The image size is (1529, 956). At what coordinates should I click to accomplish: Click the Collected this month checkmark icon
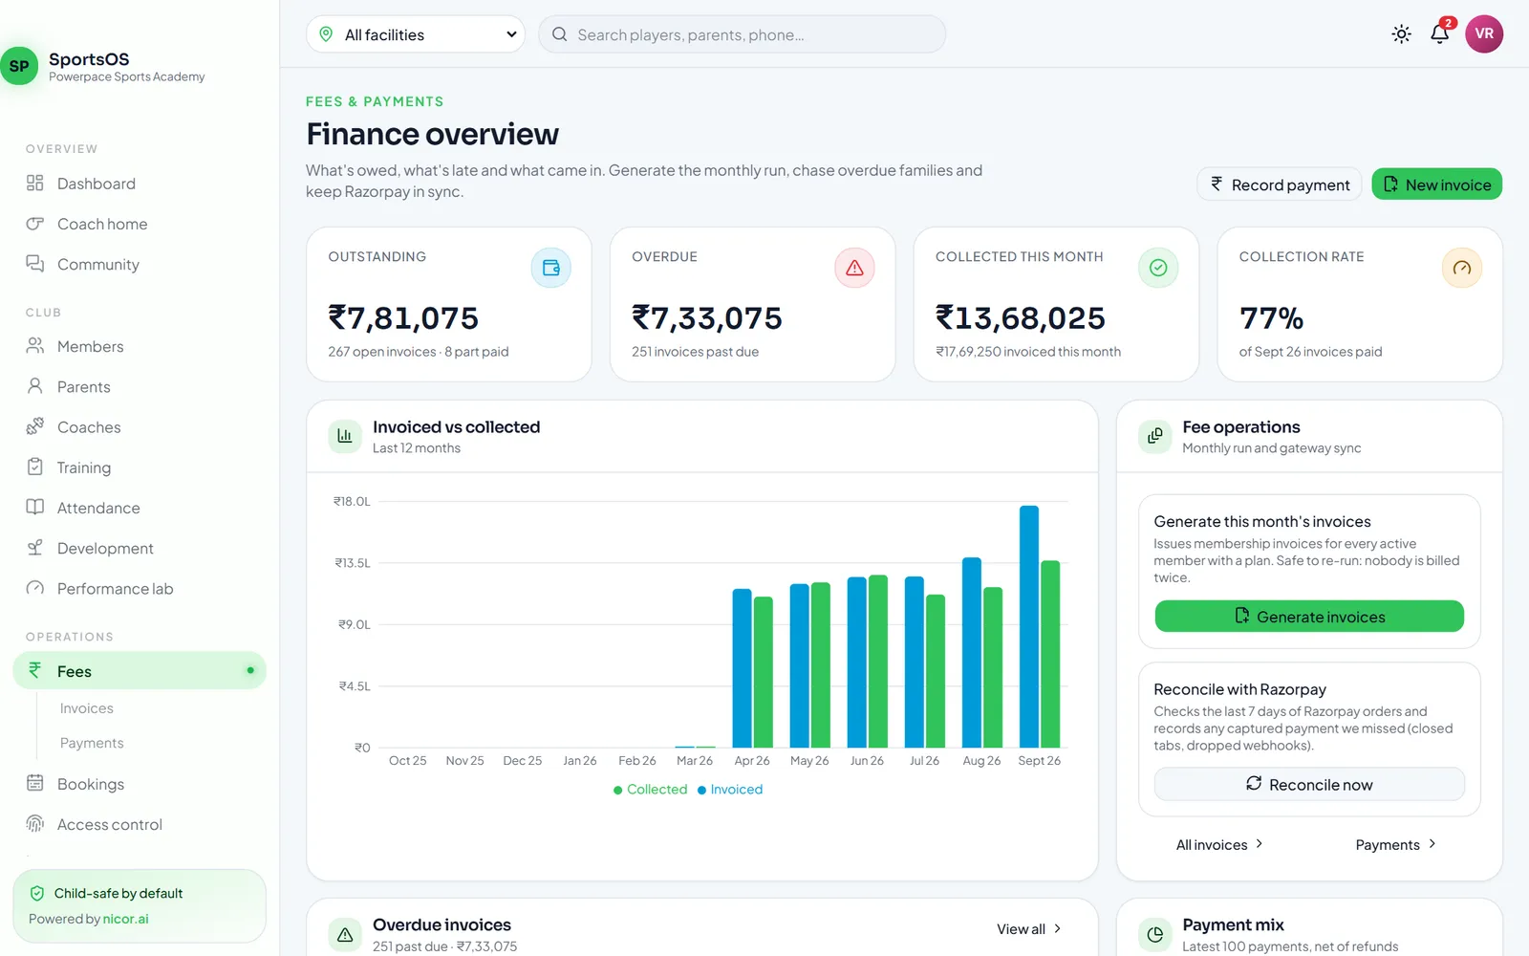(1158, 268)
